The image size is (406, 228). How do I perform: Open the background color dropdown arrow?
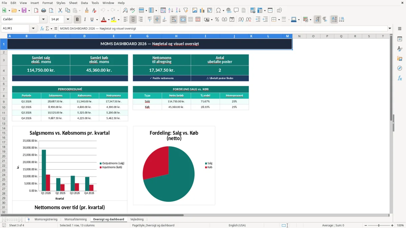click(x=118, y=20)
